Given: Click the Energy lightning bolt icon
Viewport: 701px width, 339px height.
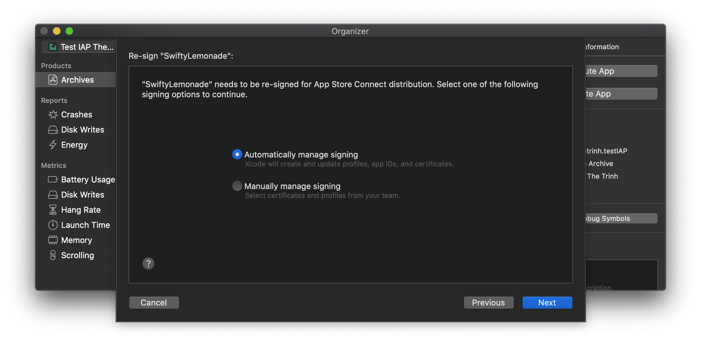Looking at the screenshot, I should 53,145.
